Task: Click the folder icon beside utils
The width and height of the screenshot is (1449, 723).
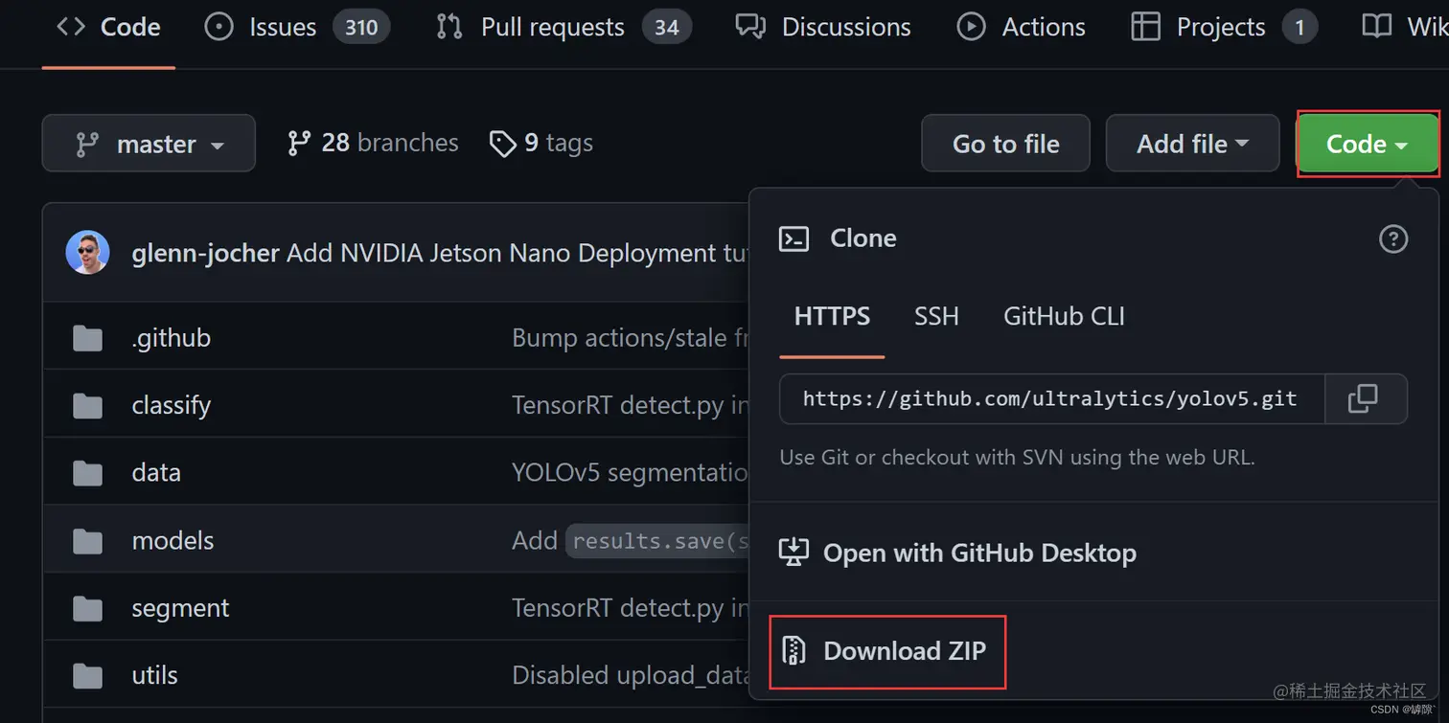Action: tap(87, 676)
